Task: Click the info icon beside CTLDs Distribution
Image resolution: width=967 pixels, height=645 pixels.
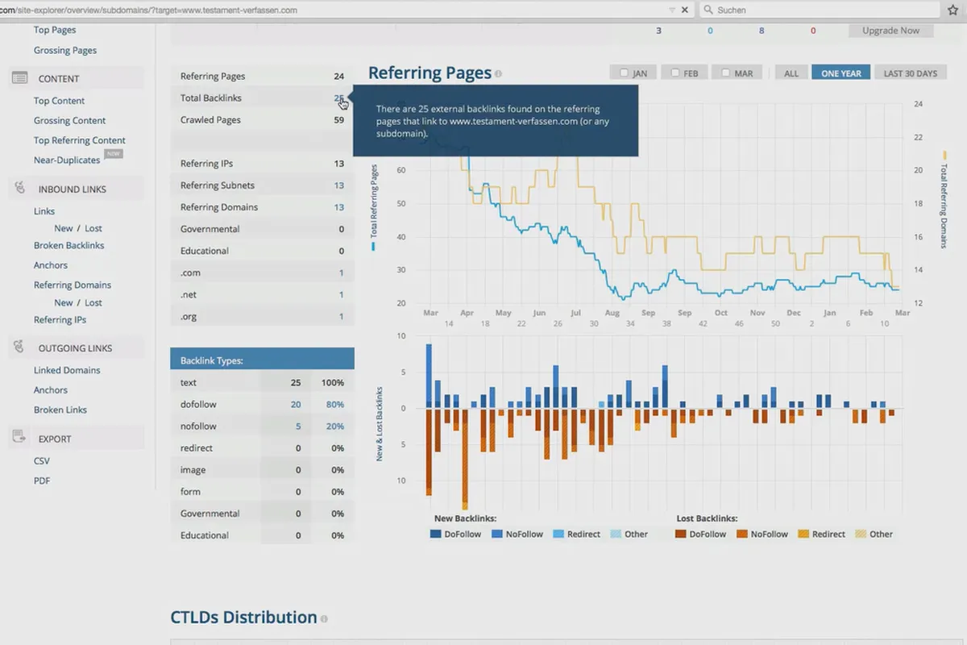Action: (324, 618)
